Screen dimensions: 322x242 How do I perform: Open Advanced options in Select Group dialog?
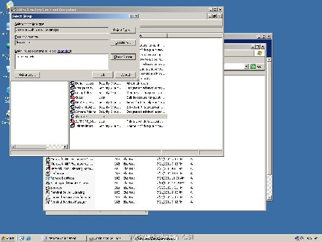[27, 75]
